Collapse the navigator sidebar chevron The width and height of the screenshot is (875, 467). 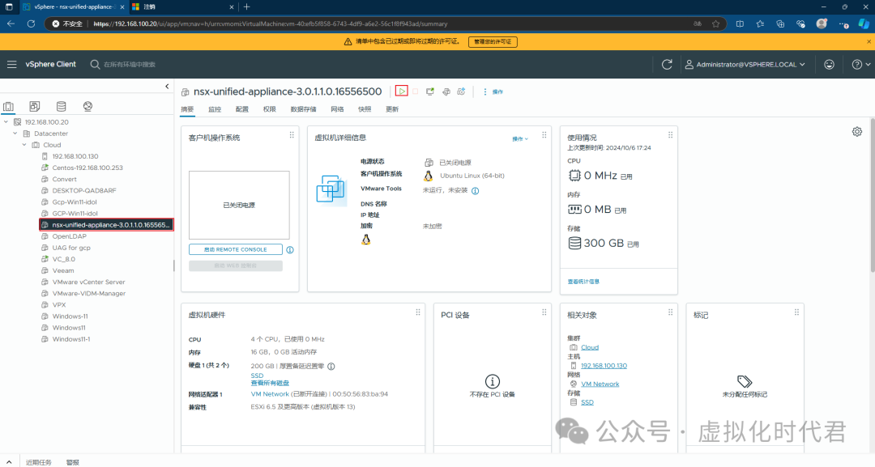coord(167,87)
